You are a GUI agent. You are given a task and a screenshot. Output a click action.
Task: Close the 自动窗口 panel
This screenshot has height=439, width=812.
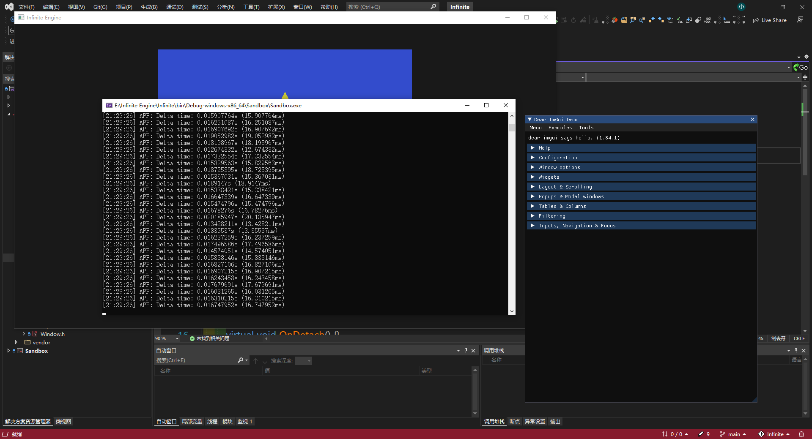coord(473,350)
